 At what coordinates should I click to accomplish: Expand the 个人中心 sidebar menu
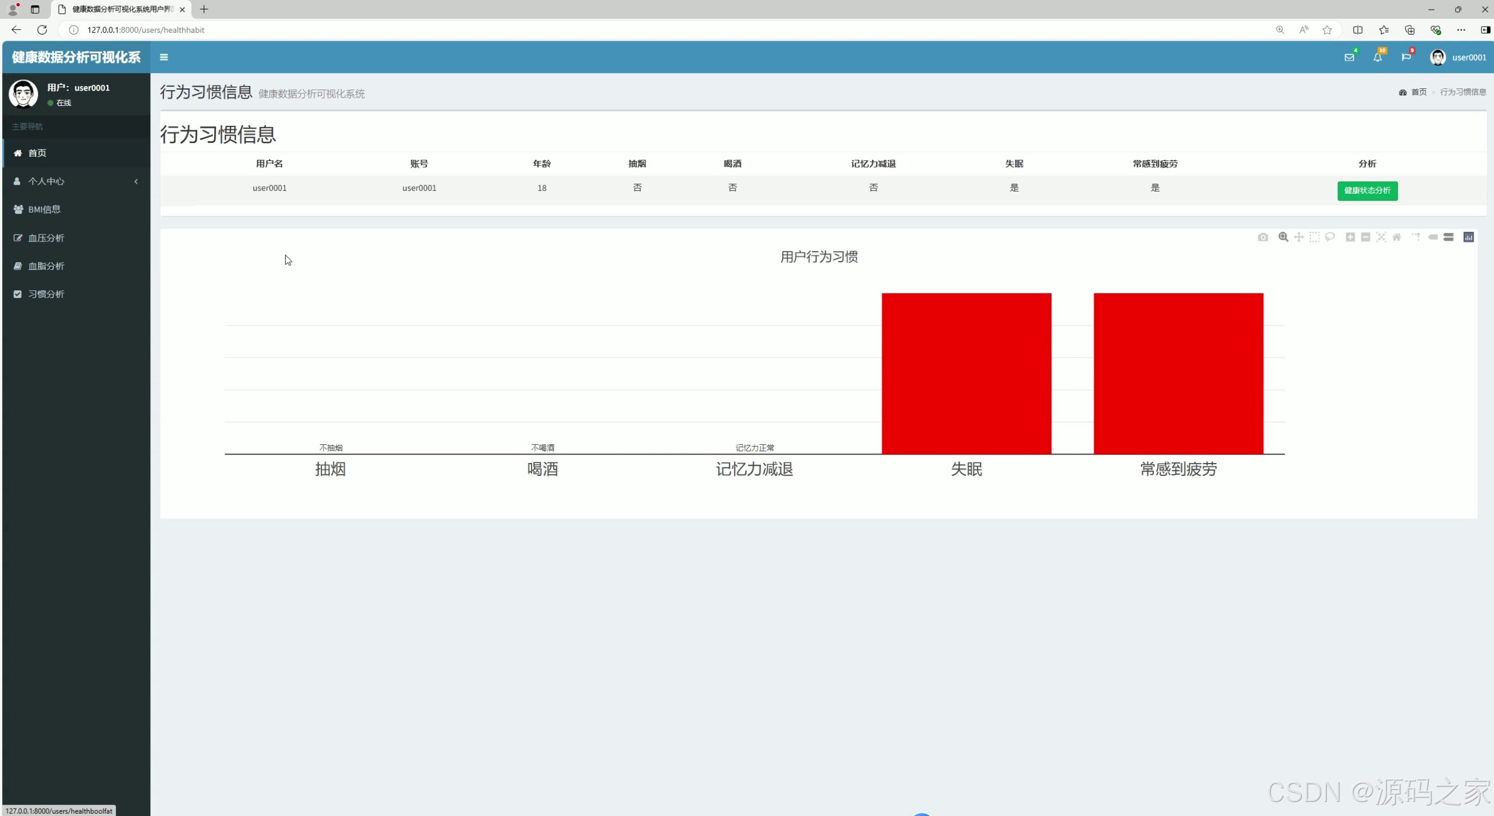(x=46, y=181)
